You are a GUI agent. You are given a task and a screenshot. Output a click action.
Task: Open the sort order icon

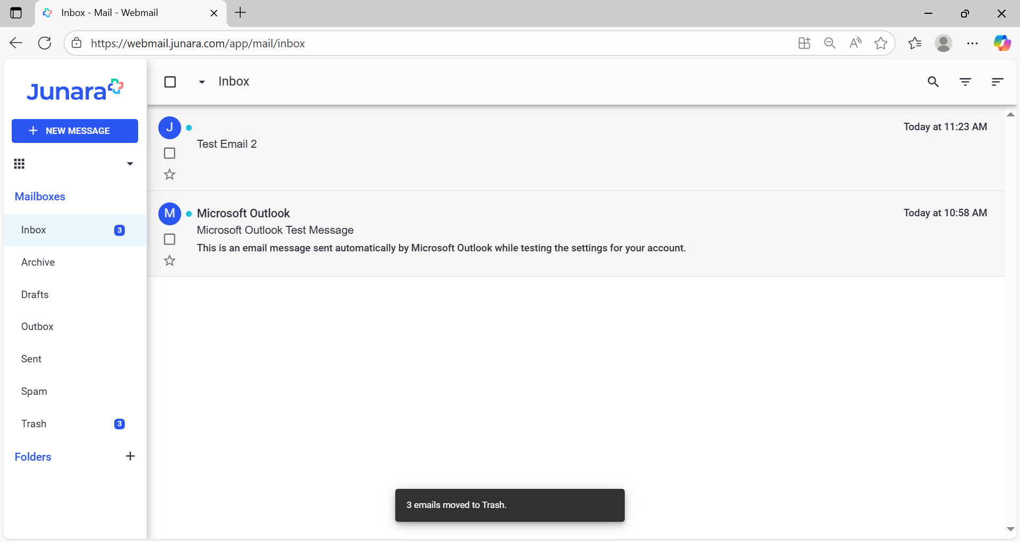click(997, 82)
